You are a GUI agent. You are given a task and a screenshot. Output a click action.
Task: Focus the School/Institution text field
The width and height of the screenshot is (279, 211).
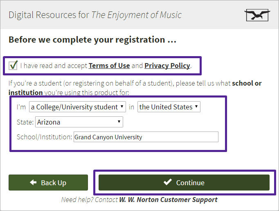146,137
